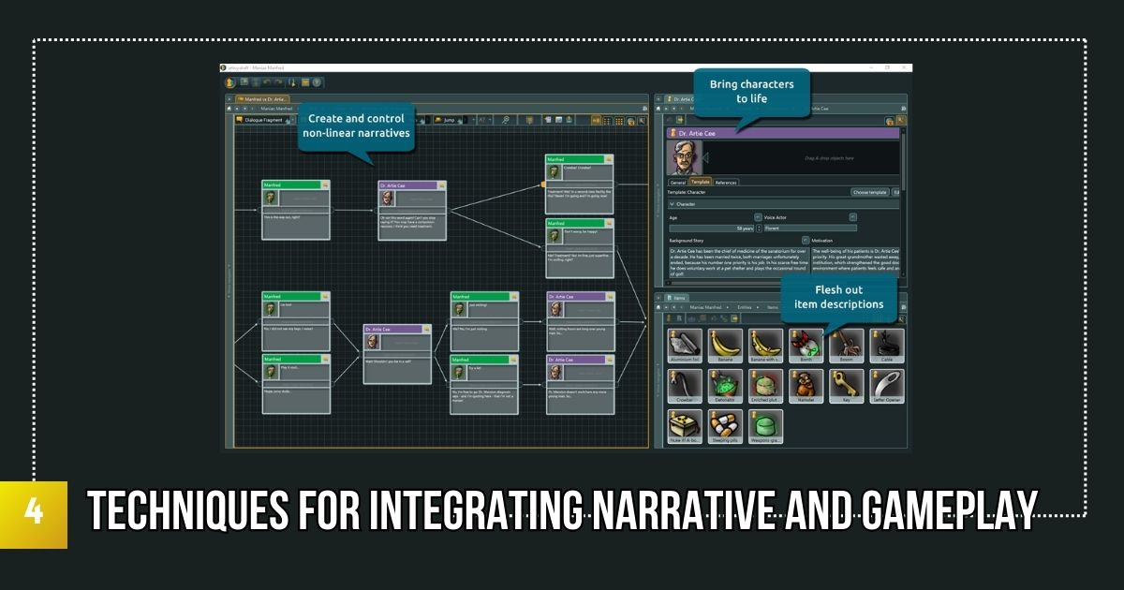The height and width of the screenshot is (590, 1124).
Task: Click the help question mark toolbar icon
Action: click(318, 82)
